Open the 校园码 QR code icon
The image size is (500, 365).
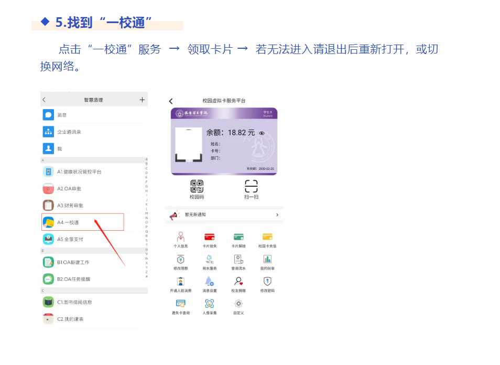pyautogui.click(x=197, y=187)
